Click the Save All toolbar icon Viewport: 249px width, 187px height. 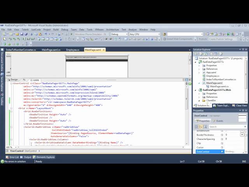pos(26,34)
